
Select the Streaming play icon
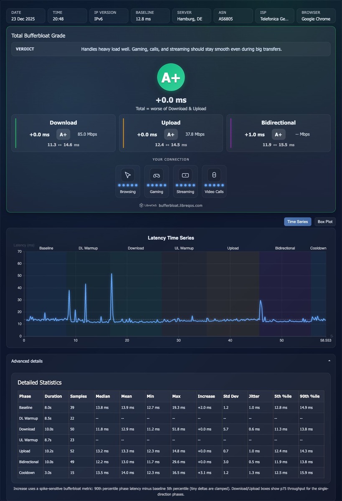click(185, 175)
